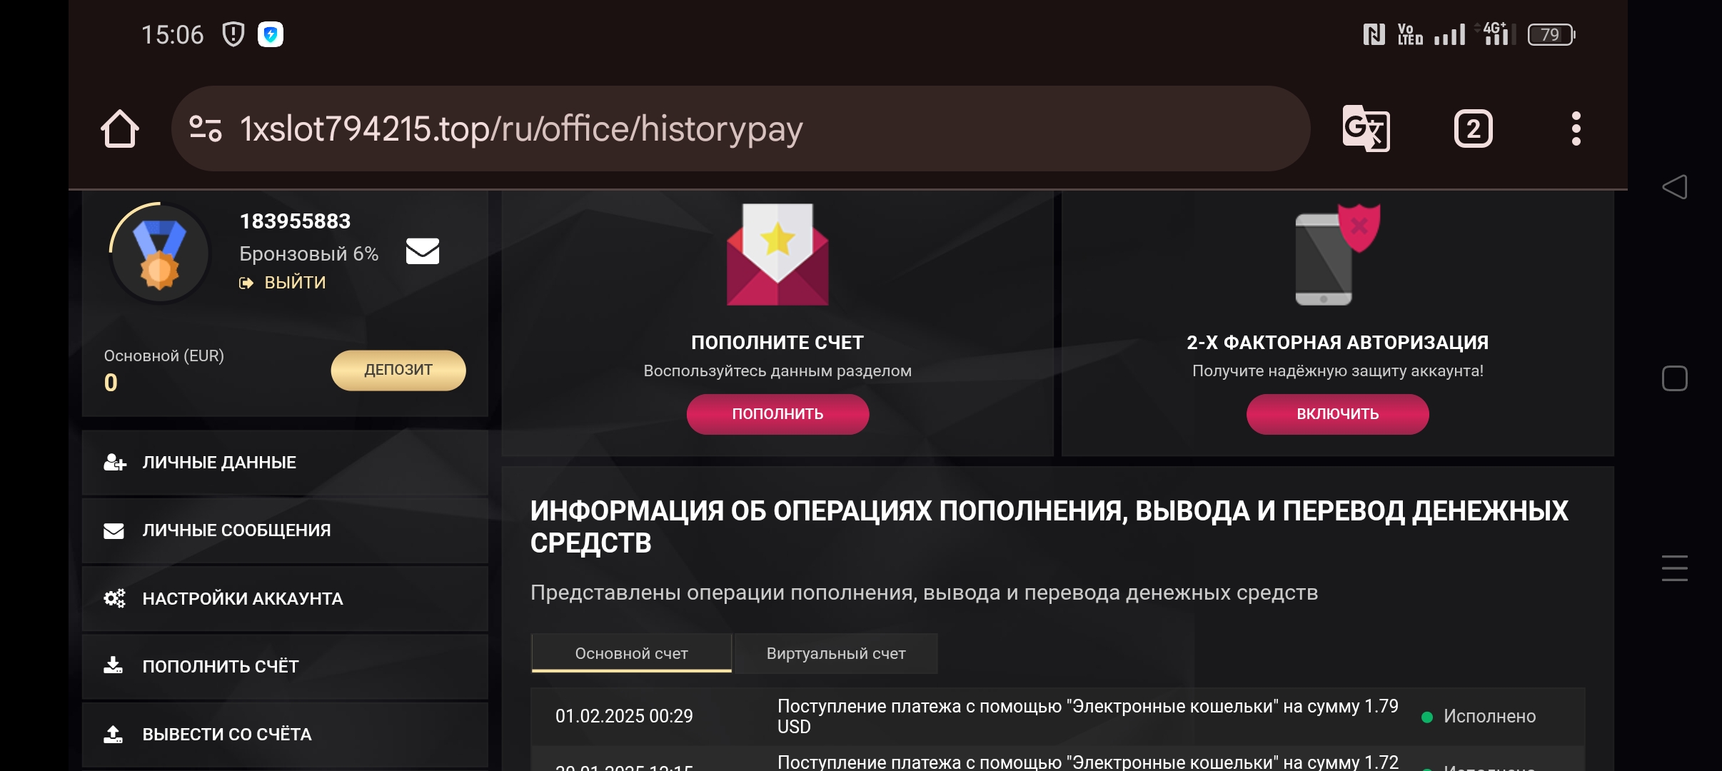1722x771 pixels.
Task: Tap the Google Translate icon
Action: (x=1366, y=129)
